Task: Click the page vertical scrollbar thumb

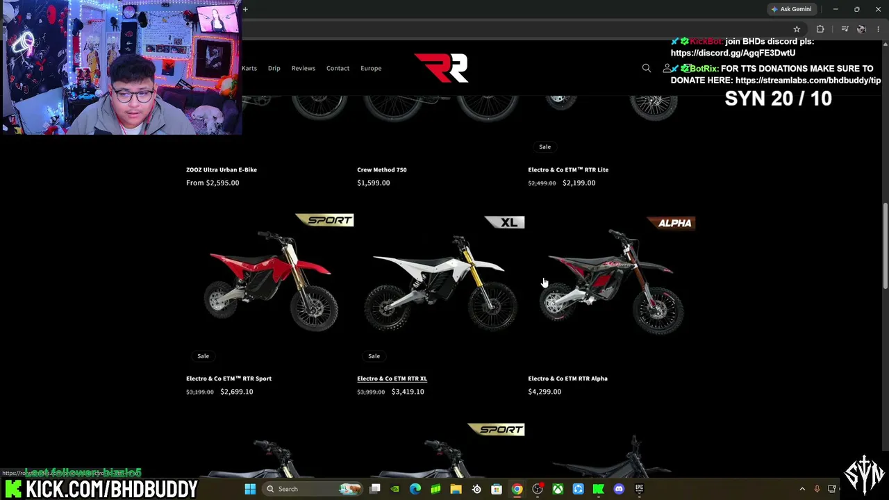Action: [x=885, y=247]
